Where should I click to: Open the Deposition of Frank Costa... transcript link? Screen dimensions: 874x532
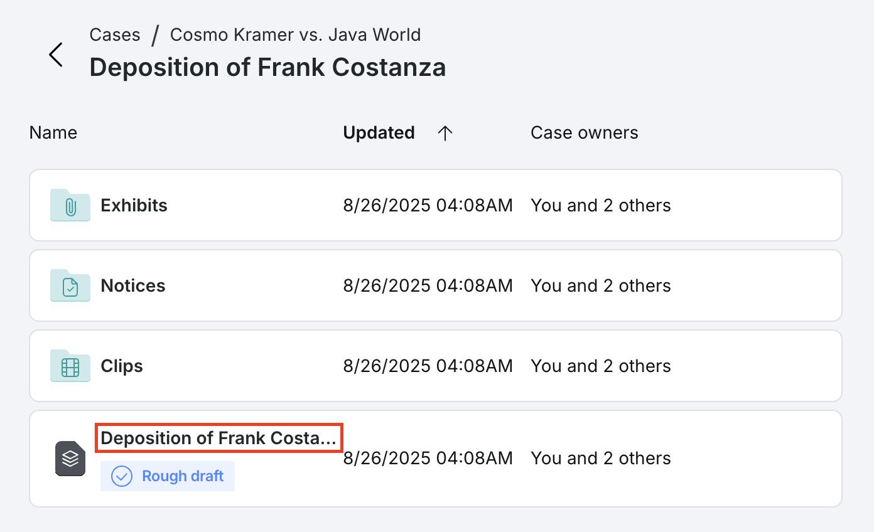click(x=218, y=438)
